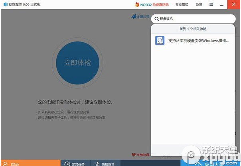Click the 设置向导 paper plane icon
The height and width of the screenshot is (166, 241).
(133, 16)
